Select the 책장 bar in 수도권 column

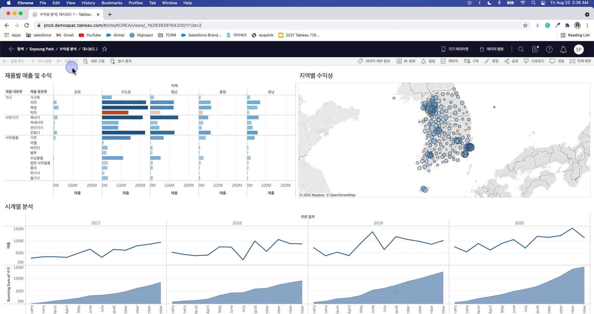tap(125, 108)
